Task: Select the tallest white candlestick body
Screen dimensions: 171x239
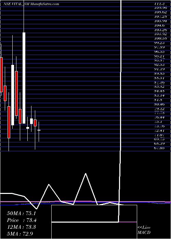Action: coord(24,78)
